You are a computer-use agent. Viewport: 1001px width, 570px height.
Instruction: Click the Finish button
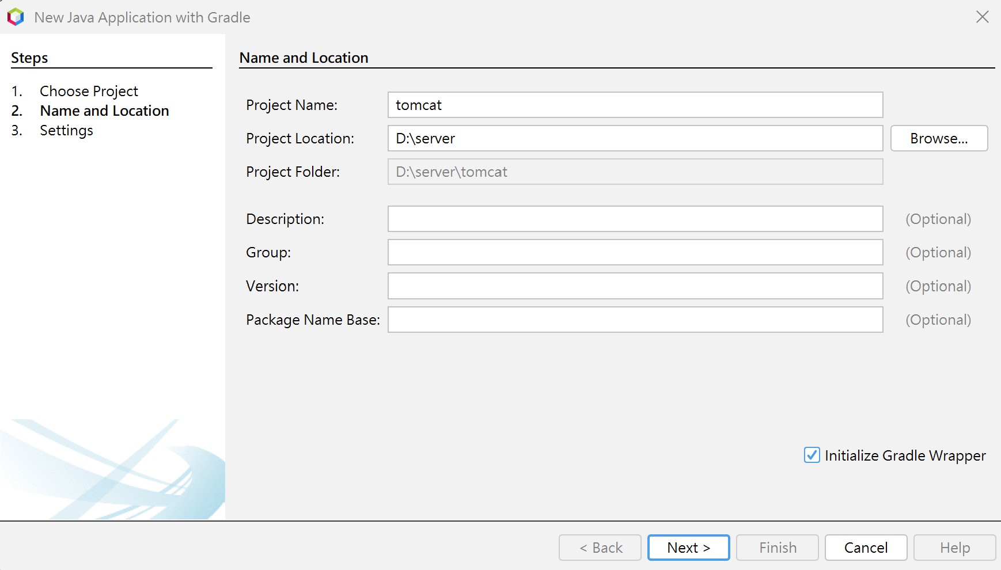pyautogui.click(x=777, y=548)
